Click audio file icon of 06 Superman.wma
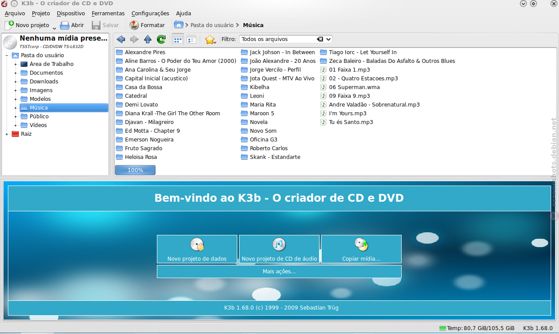Screen dimensions: 559x334 coord(323,87)
